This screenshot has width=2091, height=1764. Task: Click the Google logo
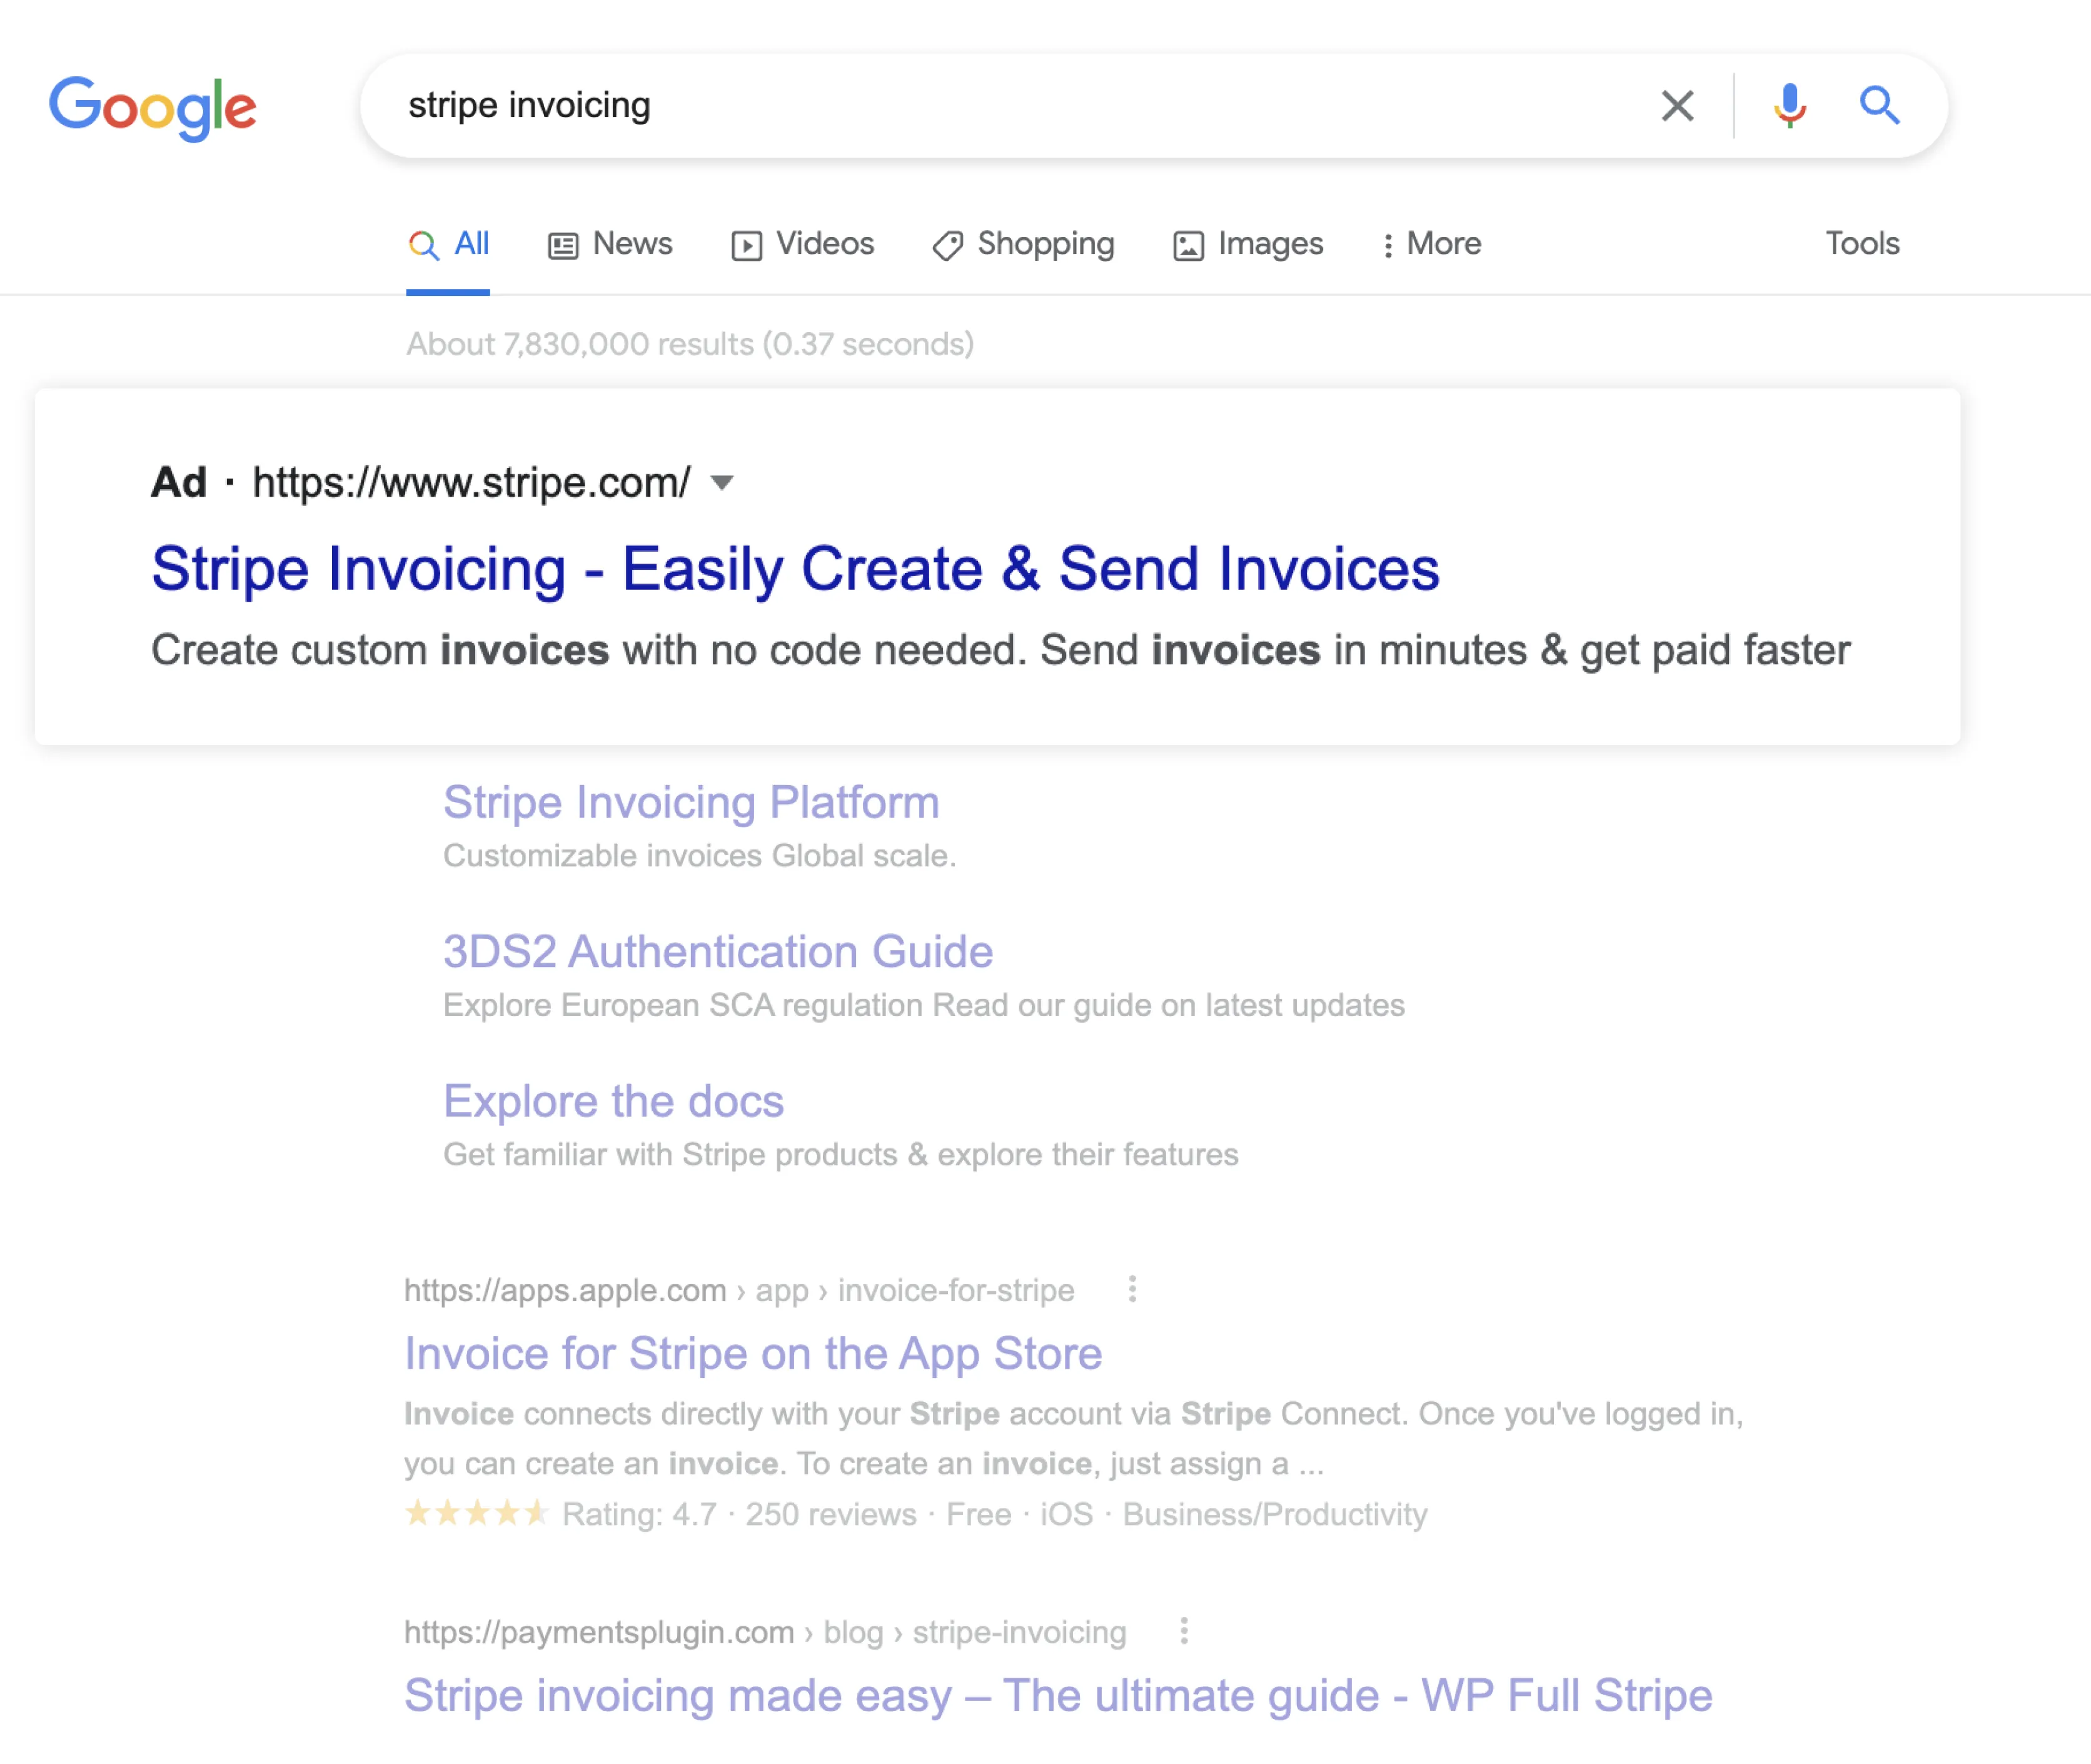click(153, 107)
